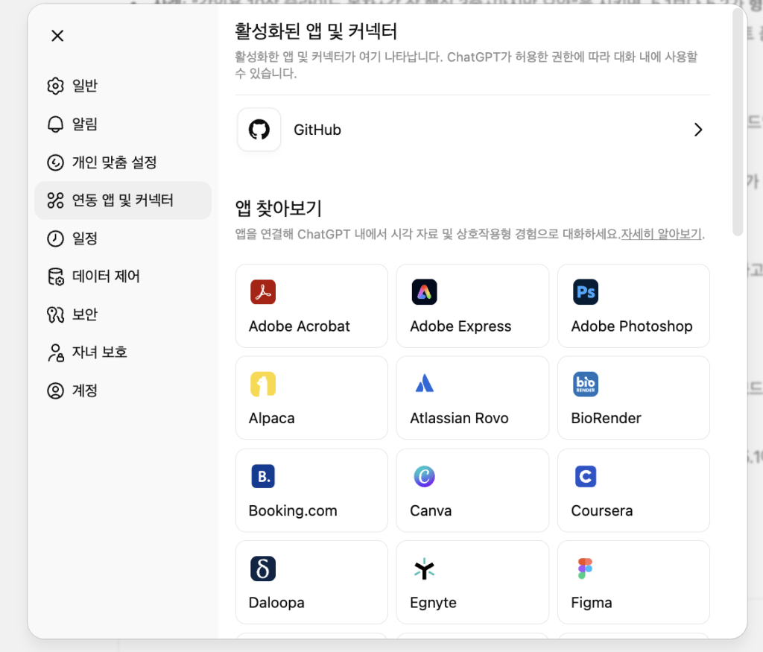The image size is (763, 652).
Task: Click the Daloopa app icon
Action: click(x=263, y=569)
